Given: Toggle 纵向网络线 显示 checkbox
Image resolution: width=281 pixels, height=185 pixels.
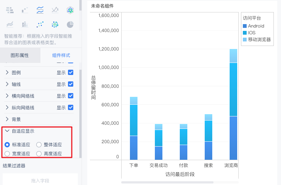Looking at the screenshot, I should [x=71, y=107].
